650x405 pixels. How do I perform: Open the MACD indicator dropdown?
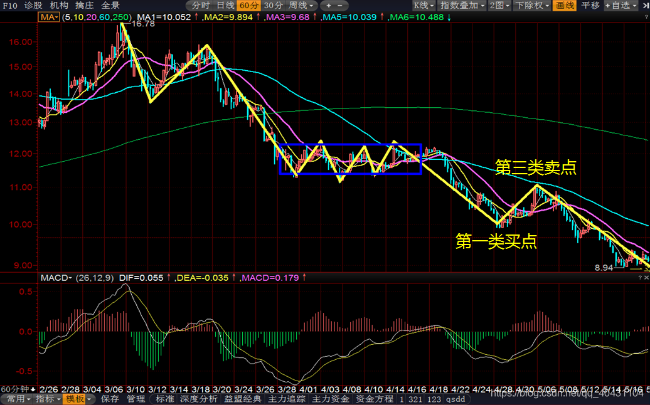click(56, 278)
